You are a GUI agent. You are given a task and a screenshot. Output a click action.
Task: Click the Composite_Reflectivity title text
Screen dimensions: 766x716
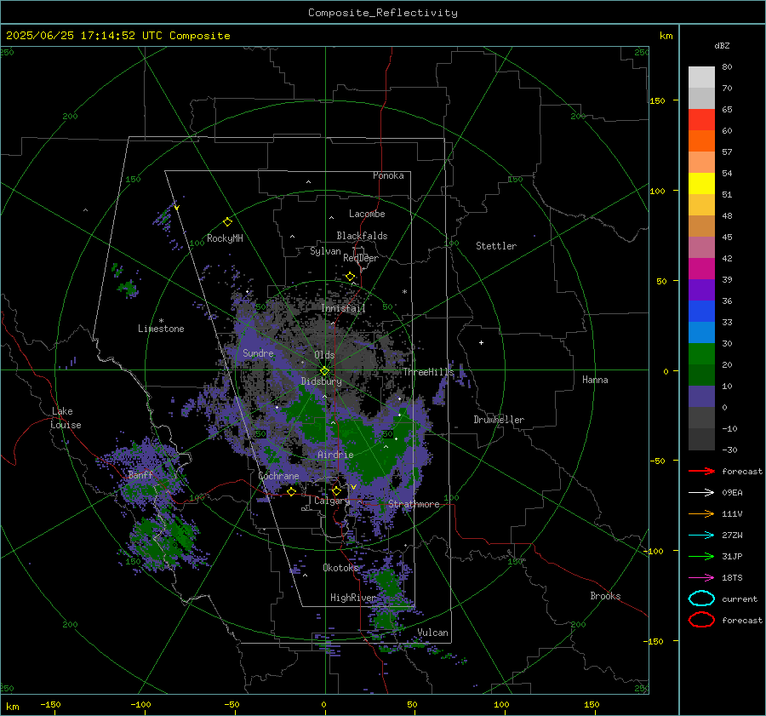point(382,13)
